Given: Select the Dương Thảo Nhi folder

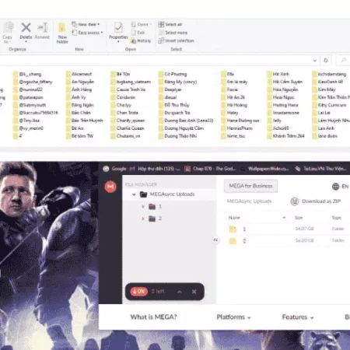Looking at the screenshot, I should pyautogui.click(x=177, y=136).
